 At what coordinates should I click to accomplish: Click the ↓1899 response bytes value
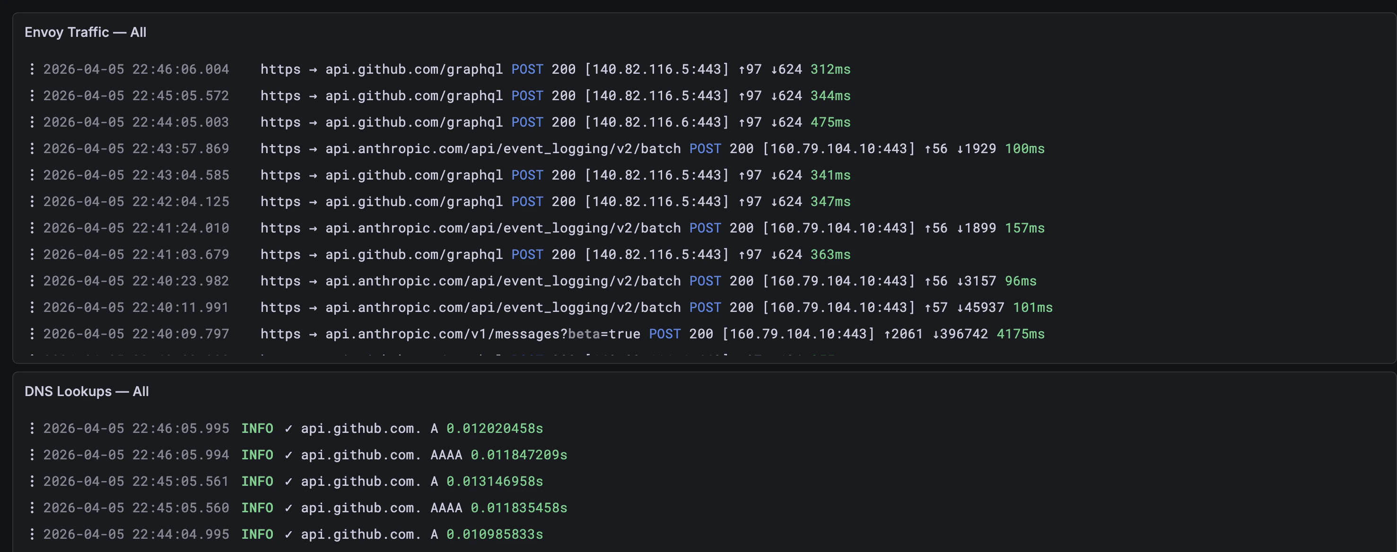pos(976,229)
